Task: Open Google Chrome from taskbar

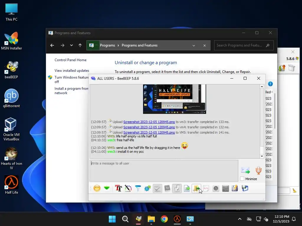Action: 164,219
